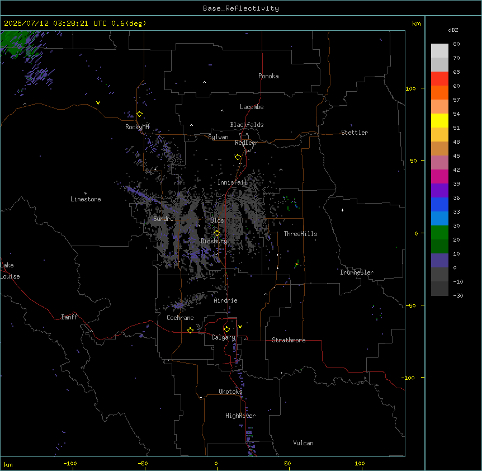Click the horizontal axis 50 tick label
Image resolution: width=482 pixels, height=471 pixels.
(287, 463)
